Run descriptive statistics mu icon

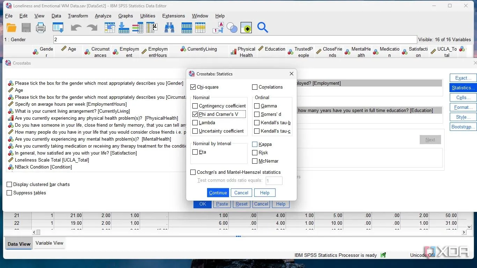[152, 28]
